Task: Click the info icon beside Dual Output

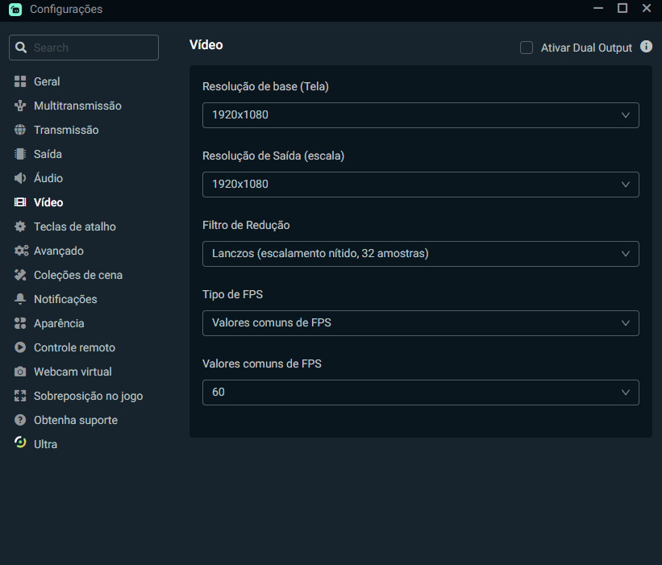Action: [x=646, y=47]
